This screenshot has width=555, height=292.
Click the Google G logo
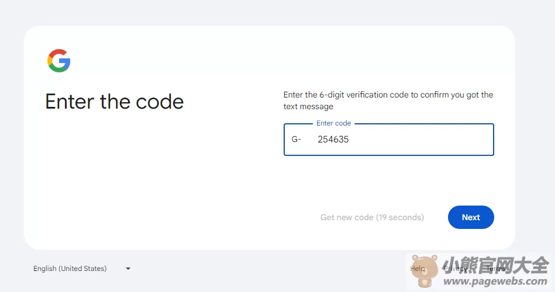(x=58, y=61)
